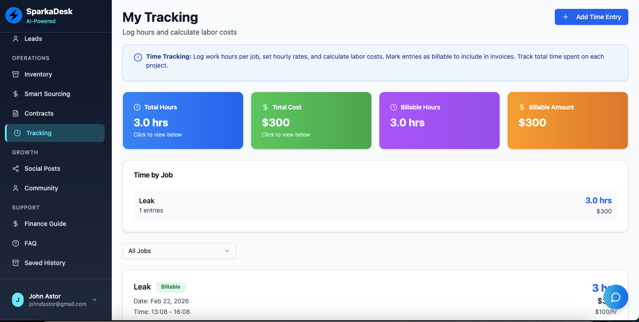Click the SparkaDesk lightning bolt logo
Viewport: 639px width, 322px height.
[x=14, y=16]
